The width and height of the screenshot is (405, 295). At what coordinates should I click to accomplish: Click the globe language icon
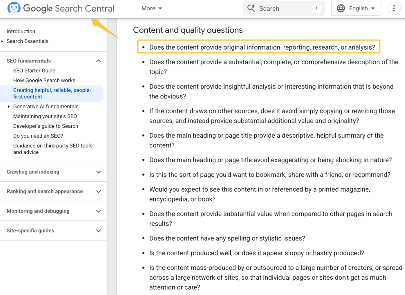341,8
